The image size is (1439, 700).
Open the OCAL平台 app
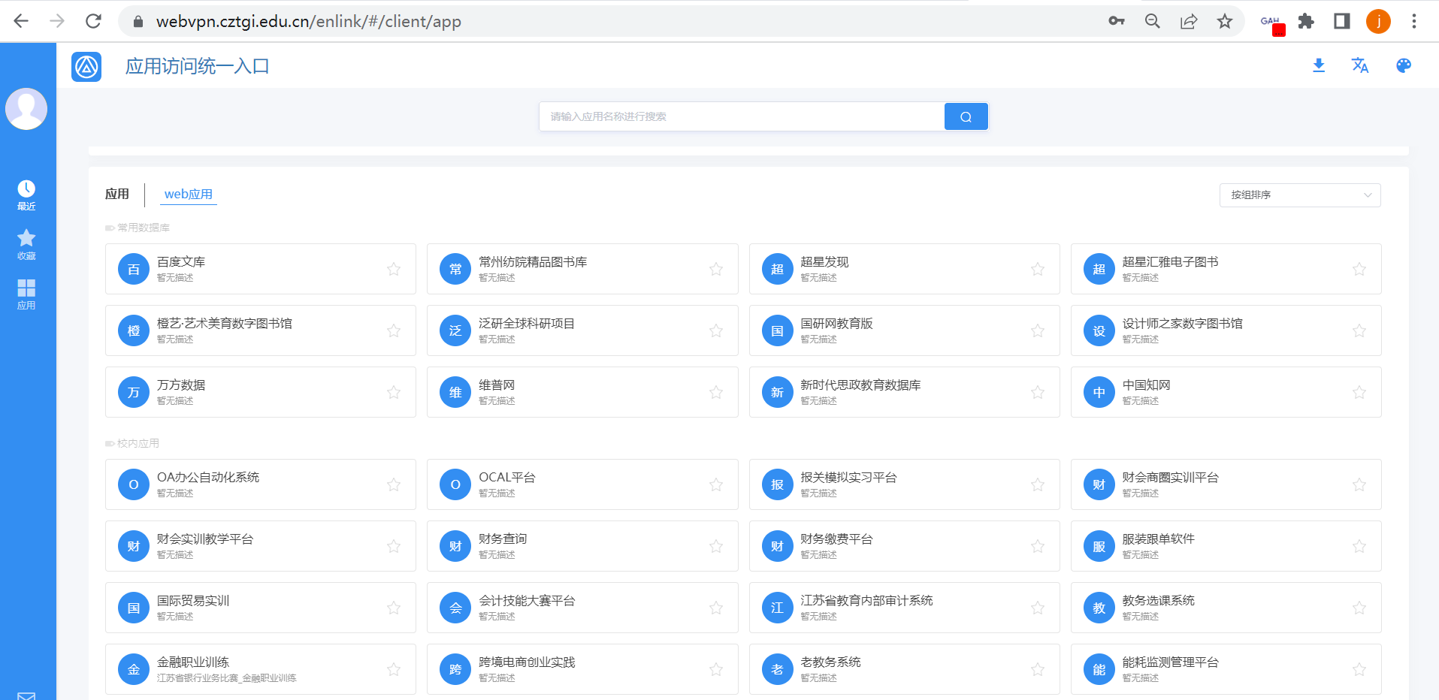point(582,484)
